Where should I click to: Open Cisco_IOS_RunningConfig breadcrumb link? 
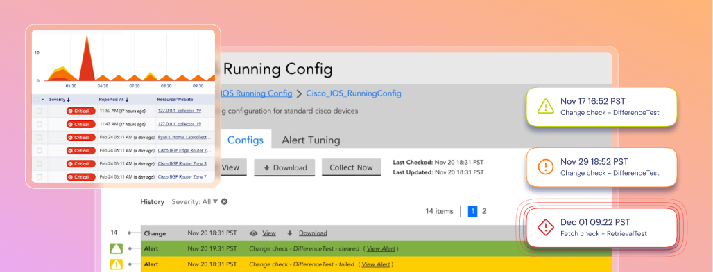pos(354,93)
